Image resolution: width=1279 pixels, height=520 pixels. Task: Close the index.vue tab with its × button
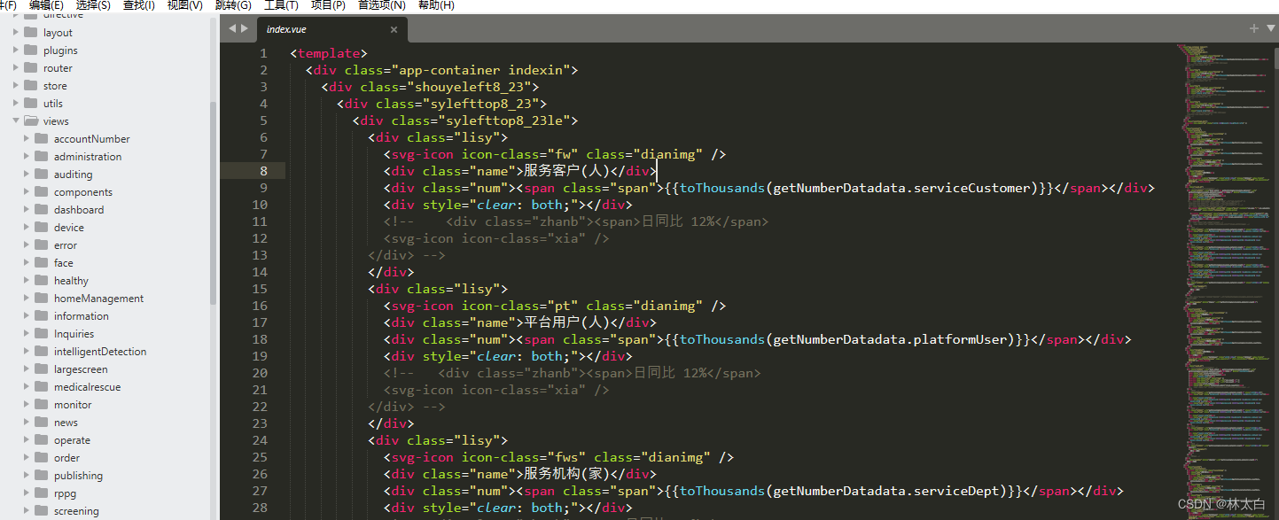(394, 28)
